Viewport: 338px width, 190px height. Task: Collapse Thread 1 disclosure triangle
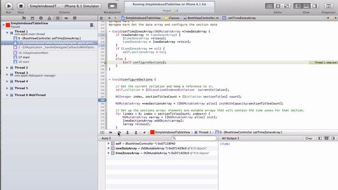point(7,33)
